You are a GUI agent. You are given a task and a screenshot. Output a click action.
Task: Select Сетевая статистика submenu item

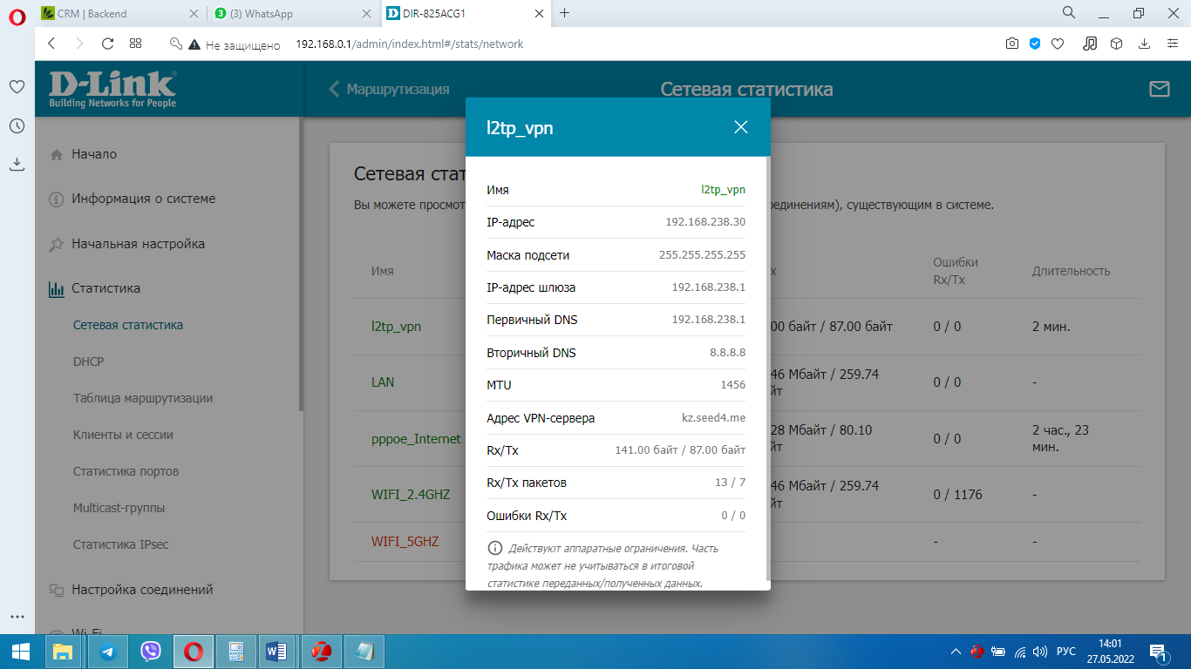[128, 325]
